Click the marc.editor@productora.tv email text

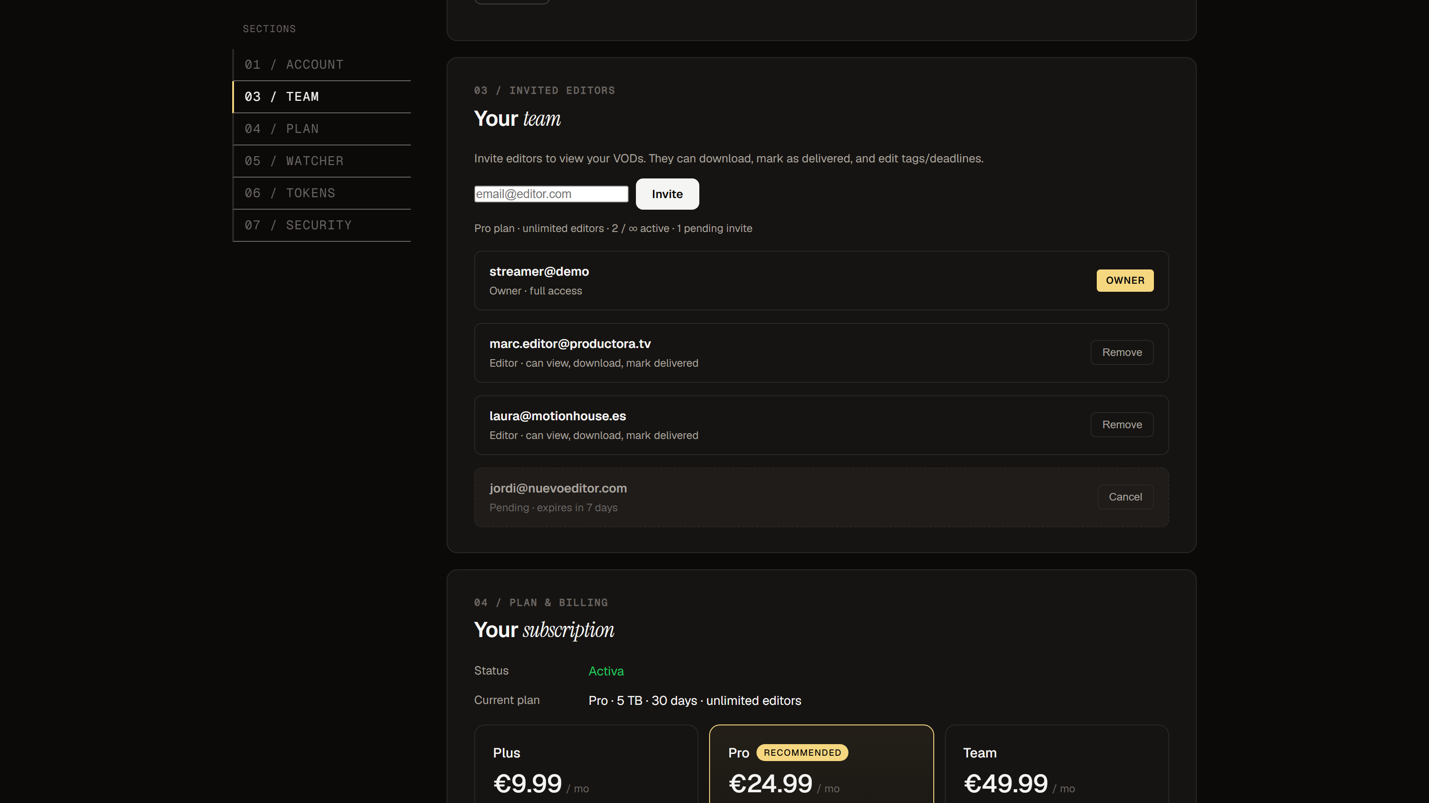pyautogui.click(x=570, y=344)
